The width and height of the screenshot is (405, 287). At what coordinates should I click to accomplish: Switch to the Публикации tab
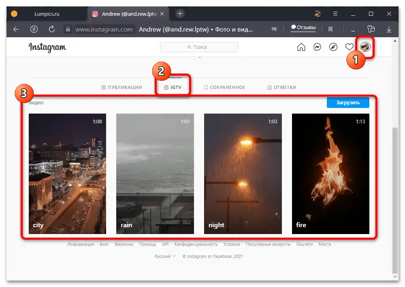click(x=122, y=87)
